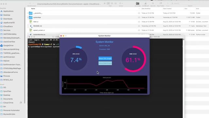This screenshot has width=209, height=118.
Task: Select the systemApp folder icon
Action: (31, 17)
